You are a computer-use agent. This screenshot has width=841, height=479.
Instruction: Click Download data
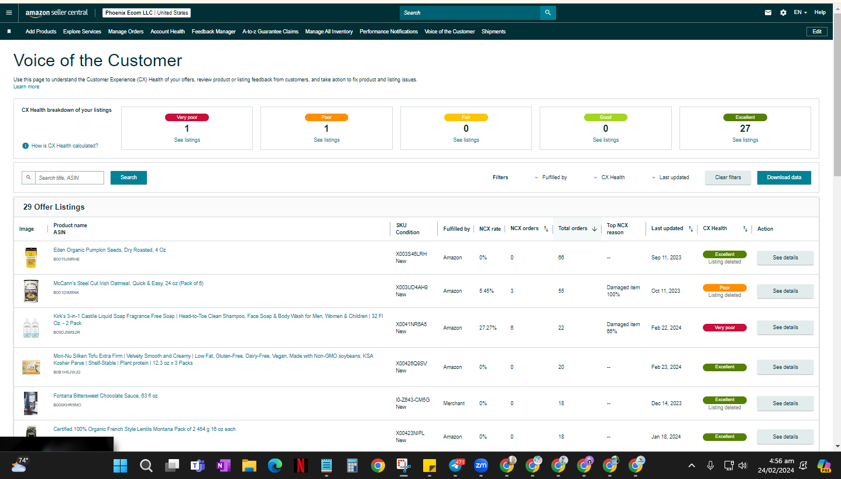(784, 177)
